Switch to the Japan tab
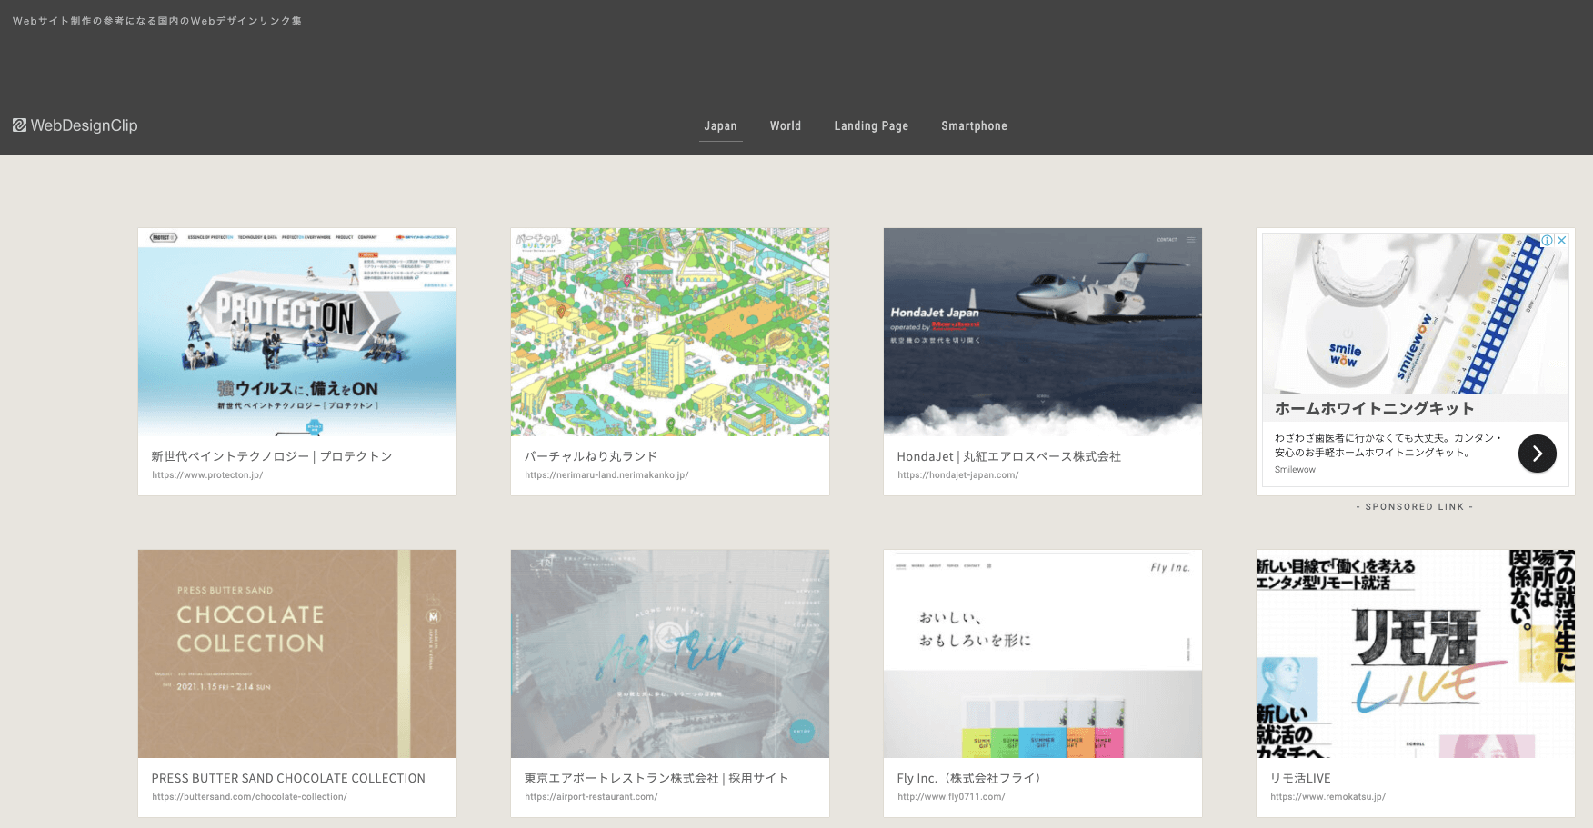 [x=720, y=126]
